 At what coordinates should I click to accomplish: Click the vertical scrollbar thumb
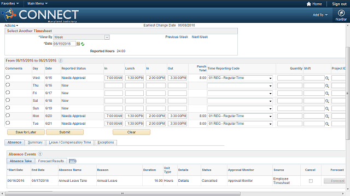click(x=348, y=93)
